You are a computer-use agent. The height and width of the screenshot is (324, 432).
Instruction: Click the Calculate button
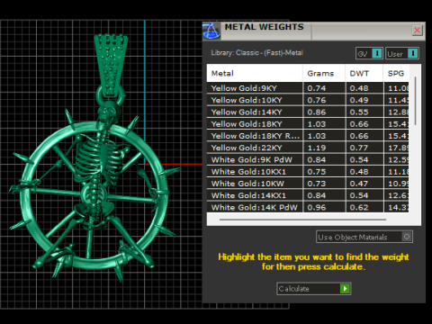[314, 289]
